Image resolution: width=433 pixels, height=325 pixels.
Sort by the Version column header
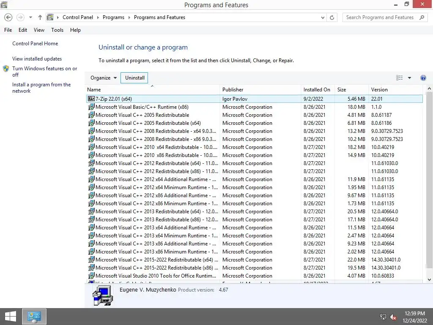tap(395, 90)
